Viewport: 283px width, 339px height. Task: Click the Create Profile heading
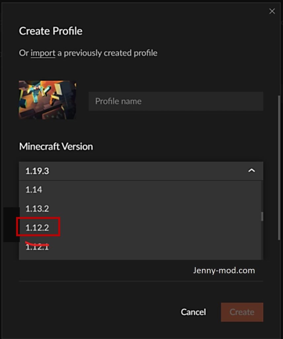click(x=51, y=31)
